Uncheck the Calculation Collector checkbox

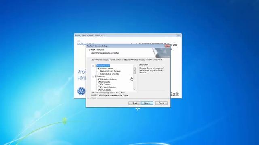[x=99, y=79]
